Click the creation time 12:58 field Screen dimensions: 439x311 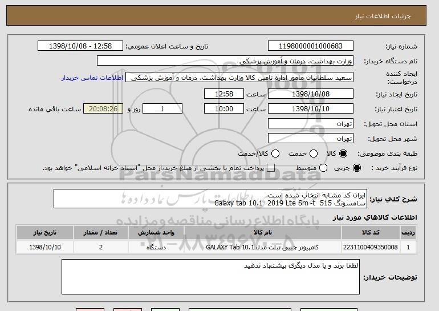[x=224, y=94]
